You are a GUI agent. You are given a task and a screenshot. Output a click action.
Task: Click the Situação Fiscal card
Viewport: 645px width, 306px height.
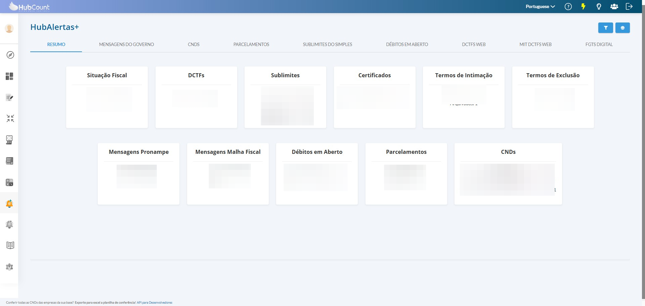coord(107,97)
